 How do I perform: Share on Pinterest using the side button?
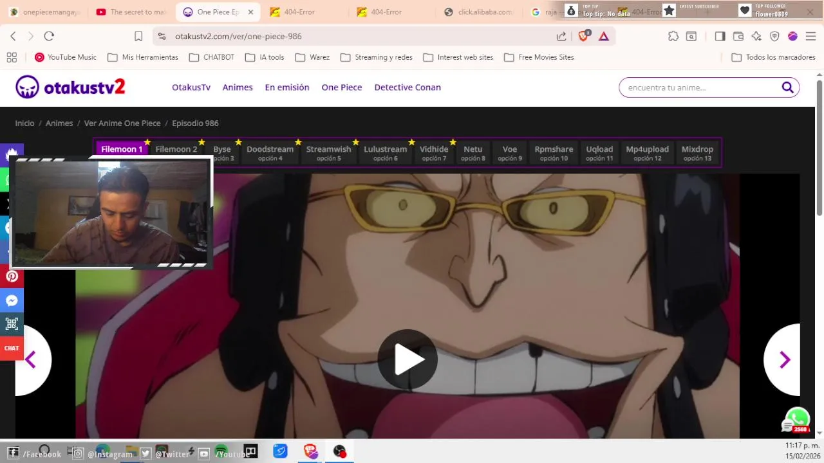coord(12,277)
